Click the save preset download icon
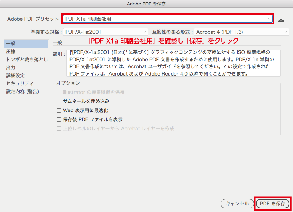Screen dimensions: 293x212 point(281,19)
